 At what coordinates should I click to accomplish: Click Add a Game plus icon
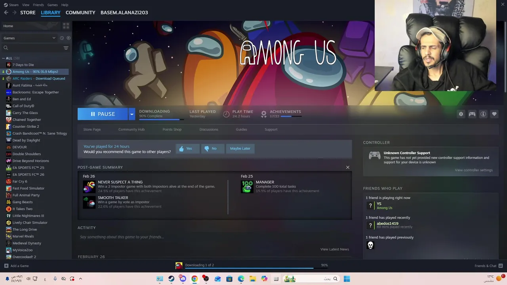point(6,266)
